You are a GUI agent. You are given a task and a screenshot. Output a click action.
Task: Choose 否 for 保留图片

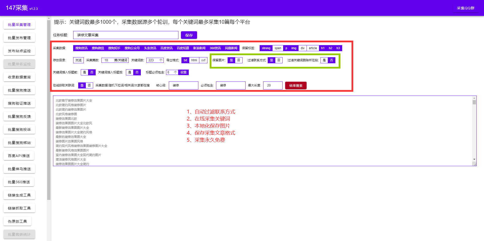pyautogui.click(x=238, y=60)
